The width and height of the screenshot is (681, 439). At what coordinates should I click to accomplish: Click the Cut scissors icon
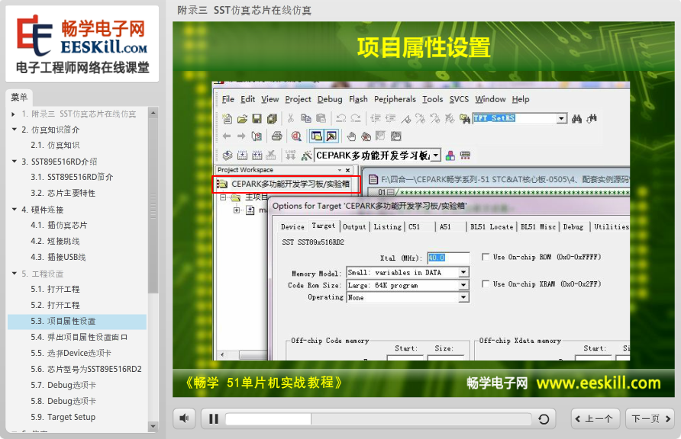[291, 118]
